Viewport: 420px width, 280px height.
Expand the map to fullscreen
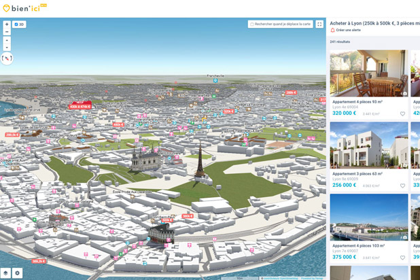coord(319,24)
